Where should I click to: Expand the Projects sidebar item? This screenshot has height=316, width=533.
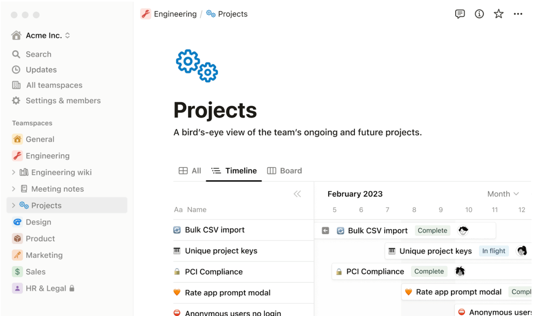pos(13,205)
